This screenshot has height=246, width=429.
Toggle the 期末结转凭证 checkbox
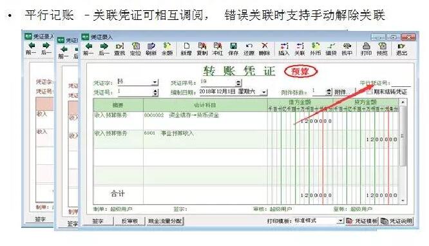pos(369,92)
